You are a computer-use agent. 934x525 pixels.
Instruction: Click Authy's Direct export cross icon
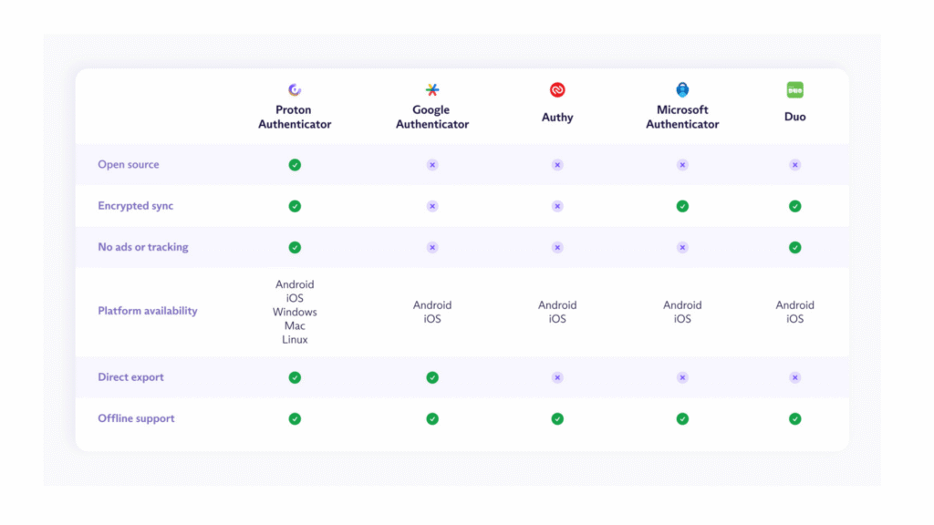[557, 377]
